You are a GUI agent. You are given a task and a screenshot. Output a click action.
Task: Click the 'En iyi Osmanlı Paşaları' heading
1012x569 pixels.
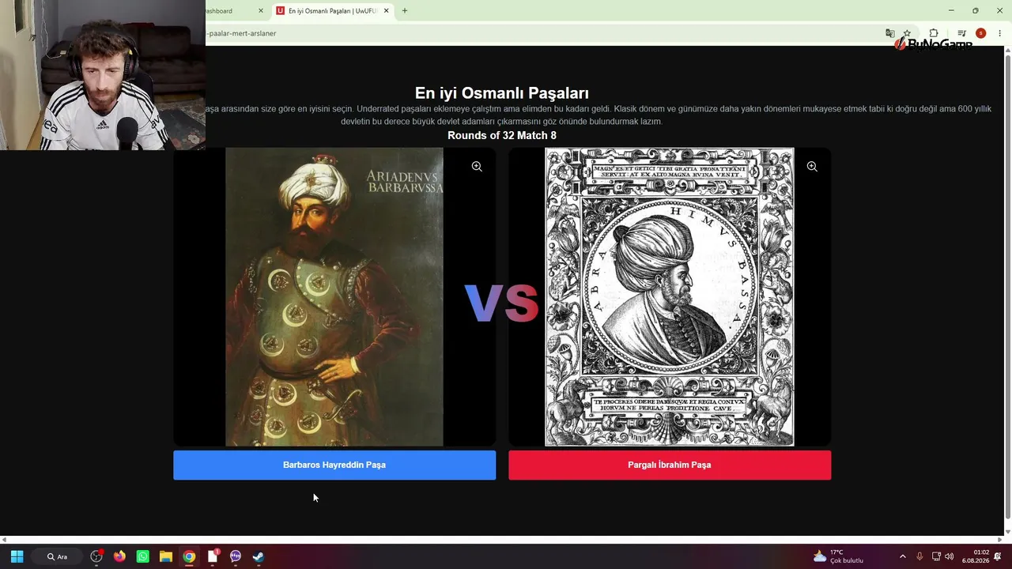[502, 93]
